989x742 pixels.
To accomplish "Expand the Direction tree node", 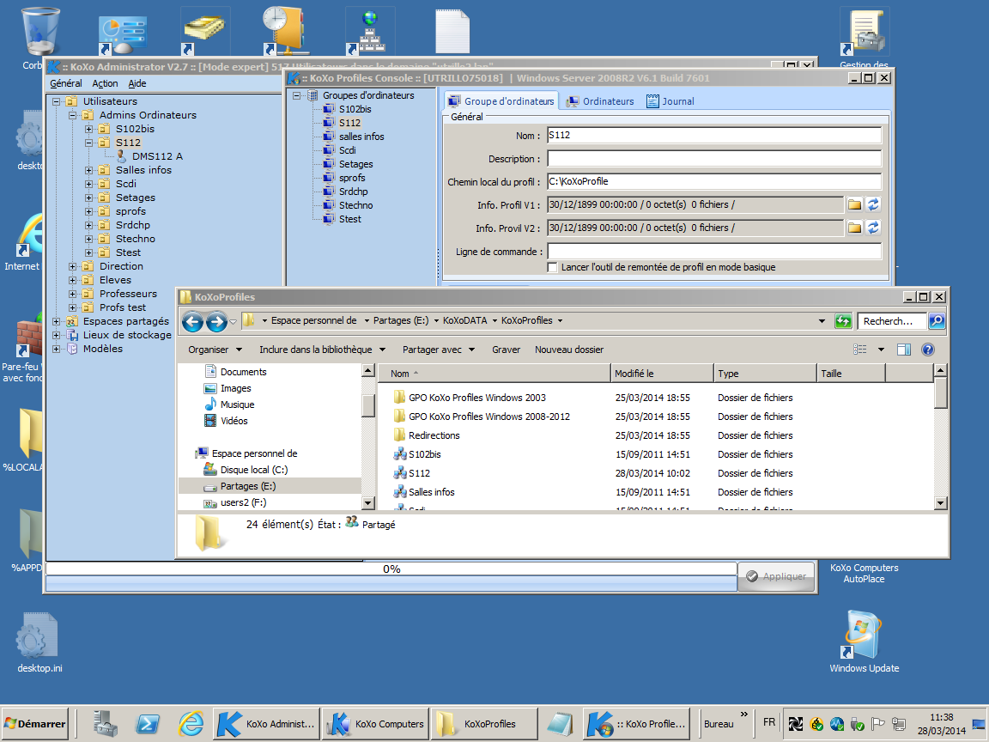I will click(x=72, y=267).
